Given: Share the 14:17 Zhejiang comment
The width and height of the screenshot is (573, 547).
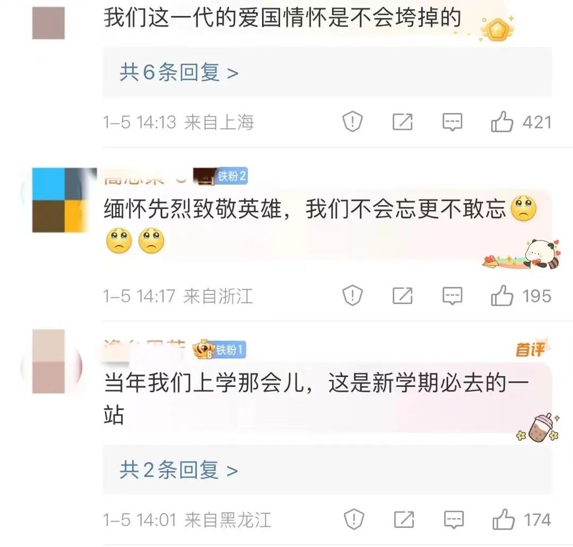Looking at the screenshot, I should point(402,296).
